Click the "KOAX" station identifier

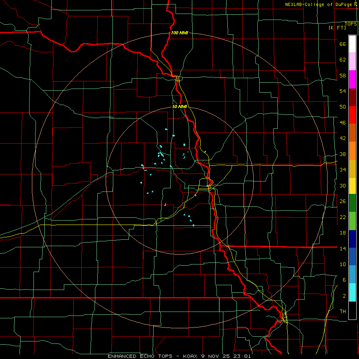tap(191, 356)
